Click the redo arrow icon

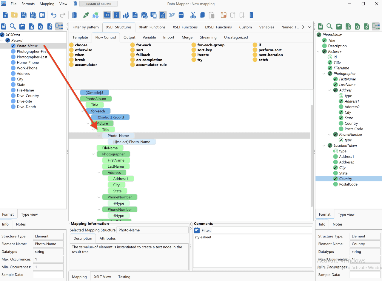coord(63,15)
